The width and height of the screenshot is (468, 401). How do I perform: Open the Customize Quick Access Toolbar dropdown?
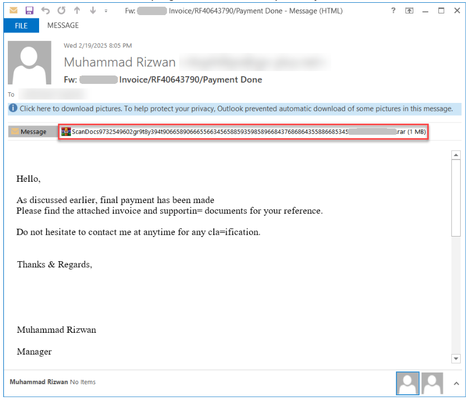click(x=106, y=11)
